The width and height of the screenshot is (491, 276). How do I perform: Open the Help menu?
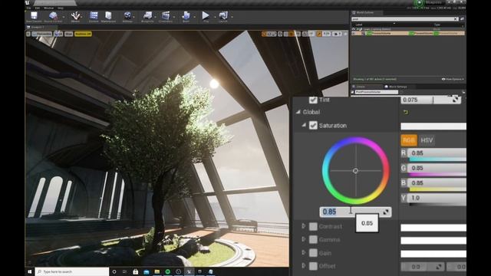coord(61,8)
